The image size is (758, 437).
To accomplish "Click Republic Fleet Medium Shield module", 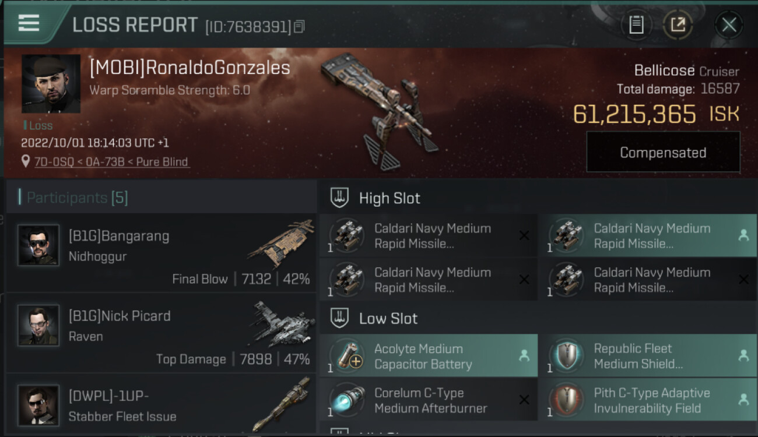I will pyautogui.click(x=648, y=356).
